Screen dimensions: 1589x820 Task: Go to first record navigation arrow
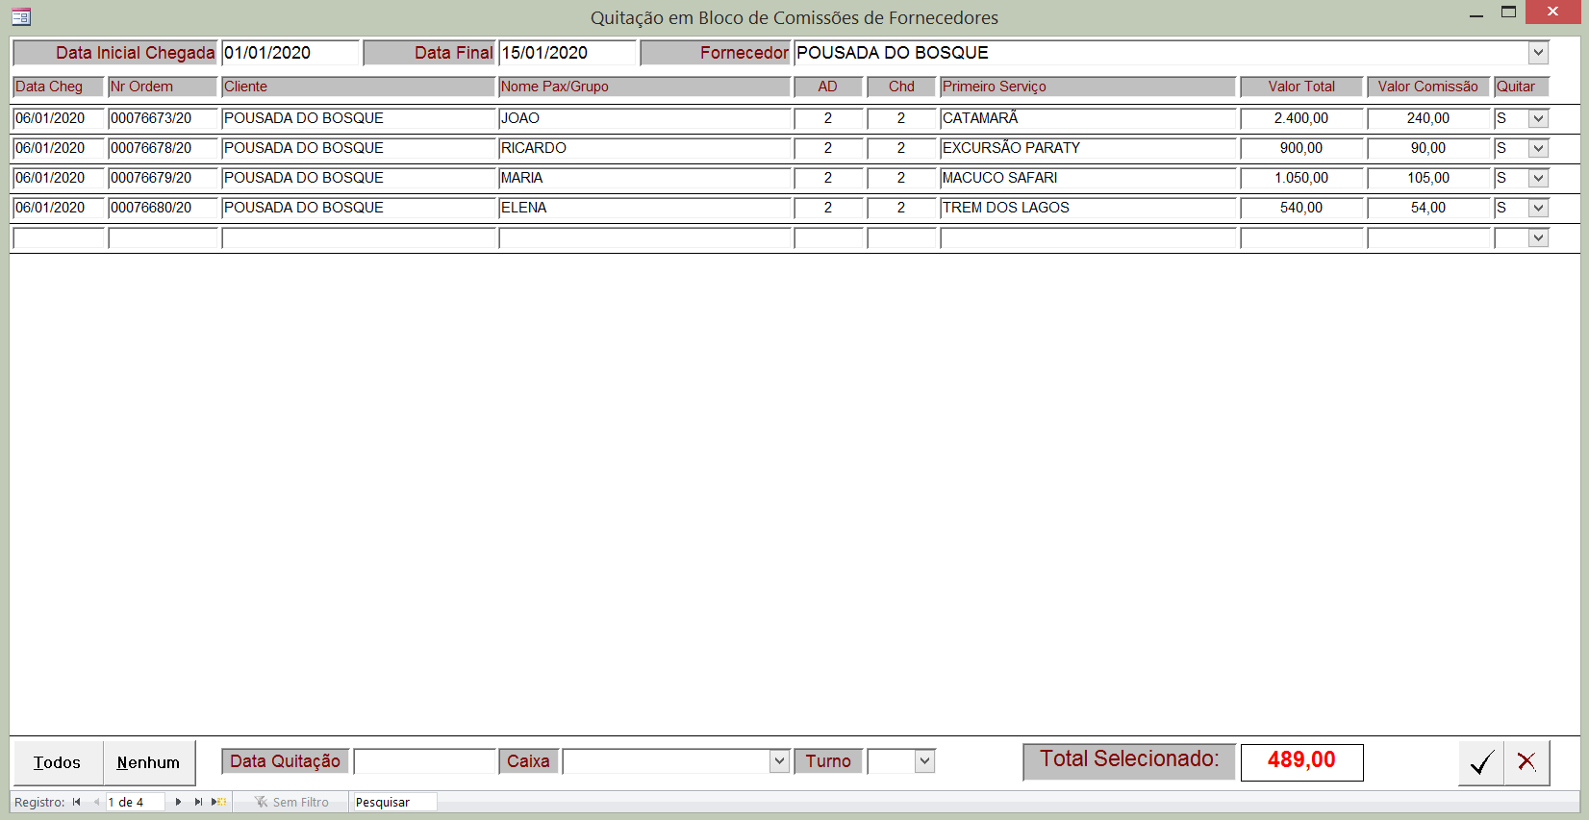pos(76,802)
